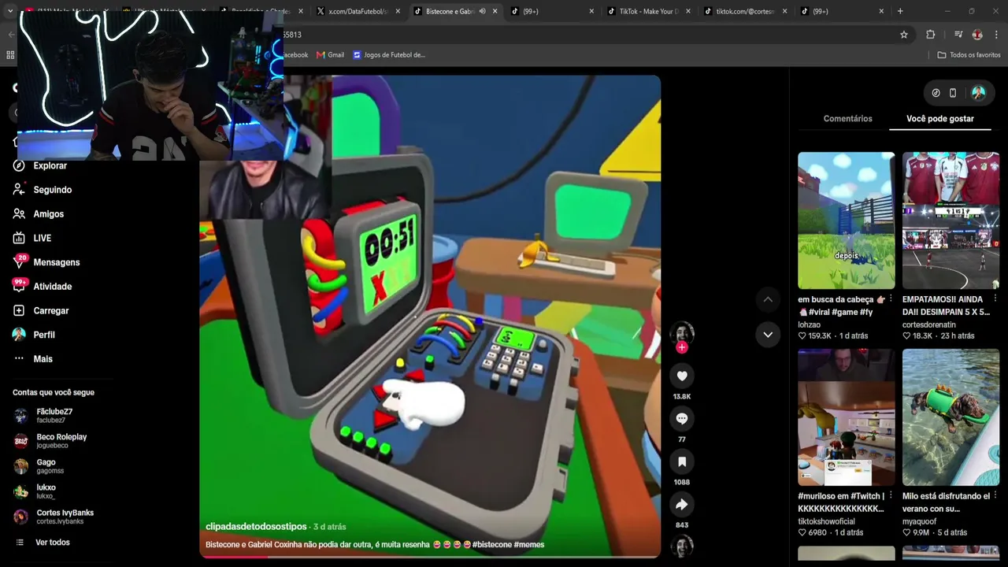Select the Você pode gostar tab

click(x=940, y=119)
